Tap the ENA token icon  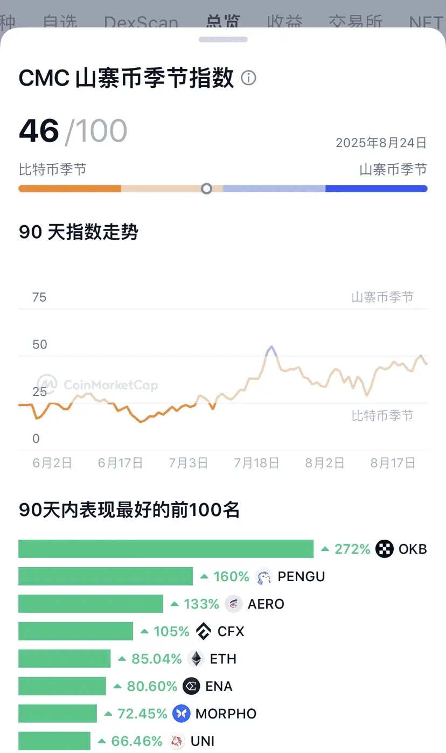191,686
